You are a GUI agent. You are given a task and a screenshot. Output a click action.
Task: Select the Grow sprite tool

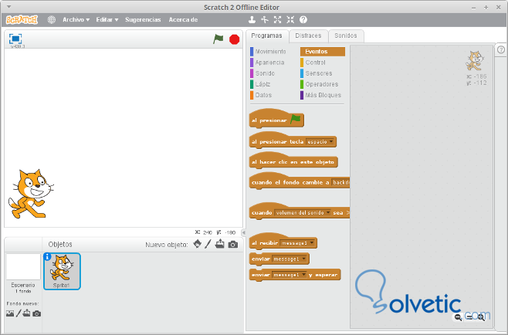pyautogui.click(x=277, y=20)
